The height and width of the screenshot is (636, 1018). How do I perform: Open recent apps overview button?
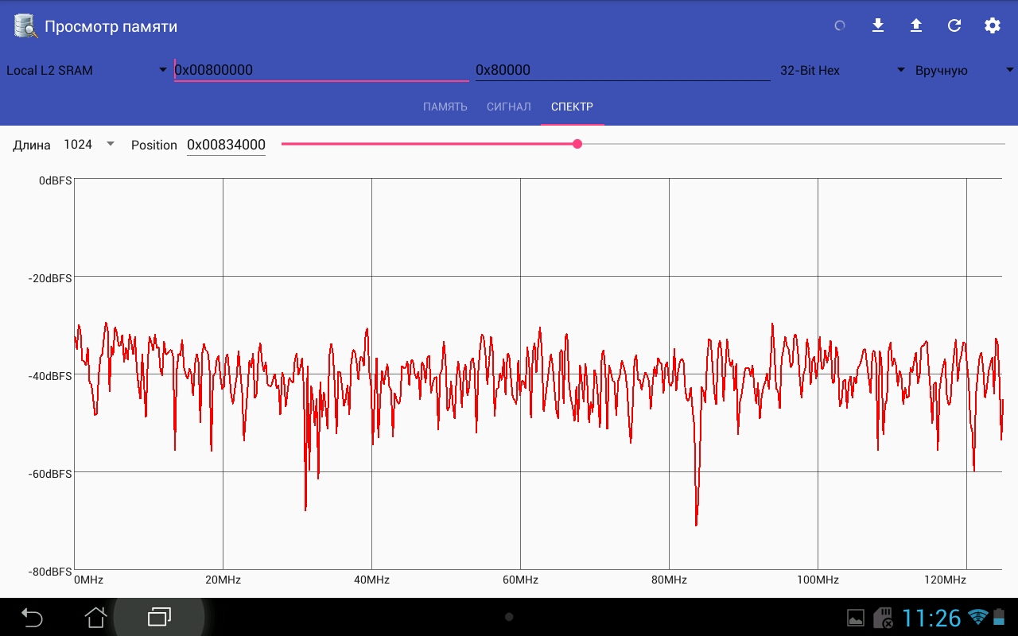(x=159, y=617)
